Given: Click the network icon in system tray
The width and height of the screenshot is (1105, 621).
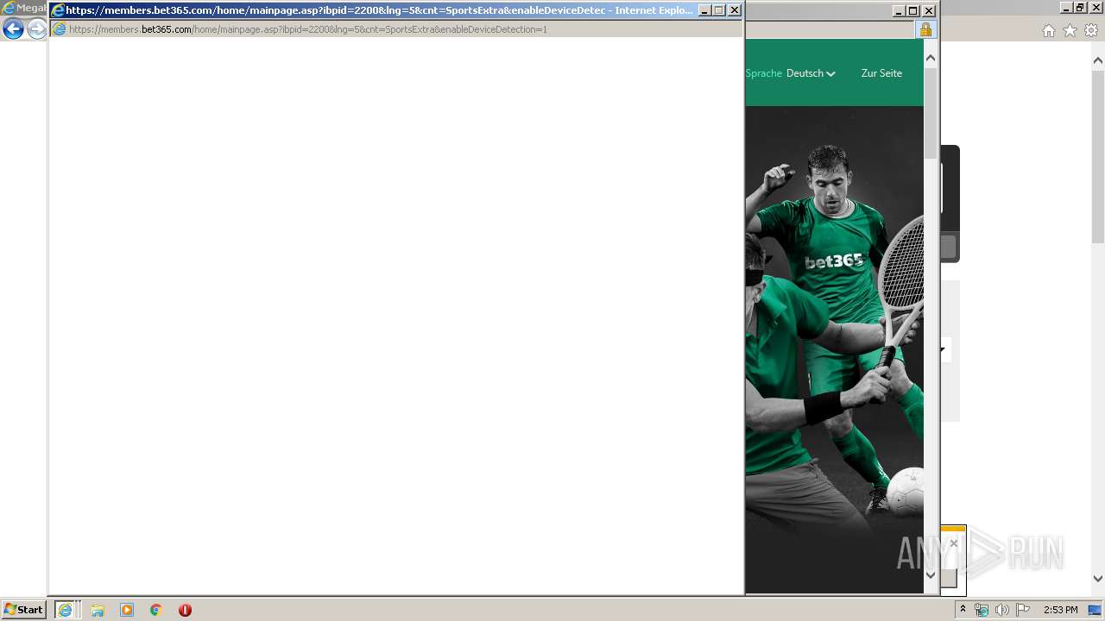Looking at the screenshot, I should 982,610.
